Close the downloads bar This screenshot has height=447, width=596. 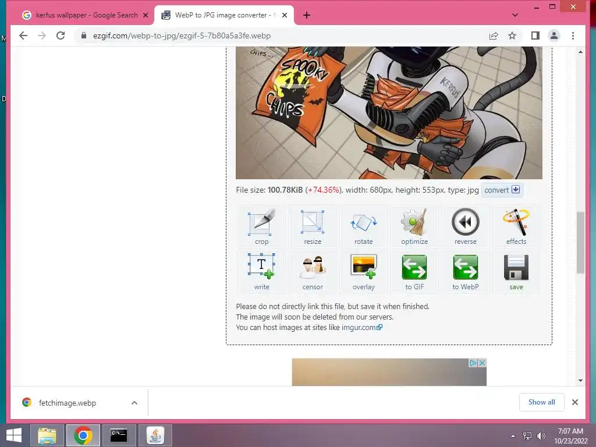point(574,402)
